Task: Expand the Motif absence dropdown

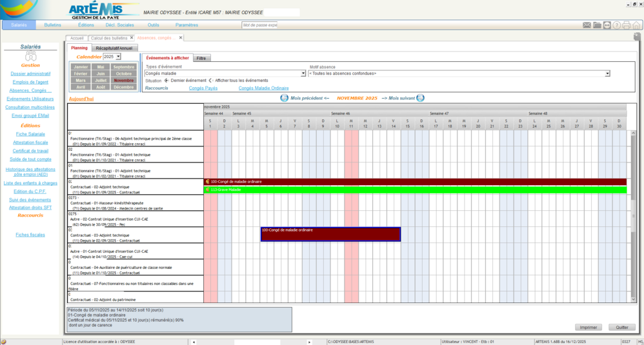Action: (x=607, y=74)
